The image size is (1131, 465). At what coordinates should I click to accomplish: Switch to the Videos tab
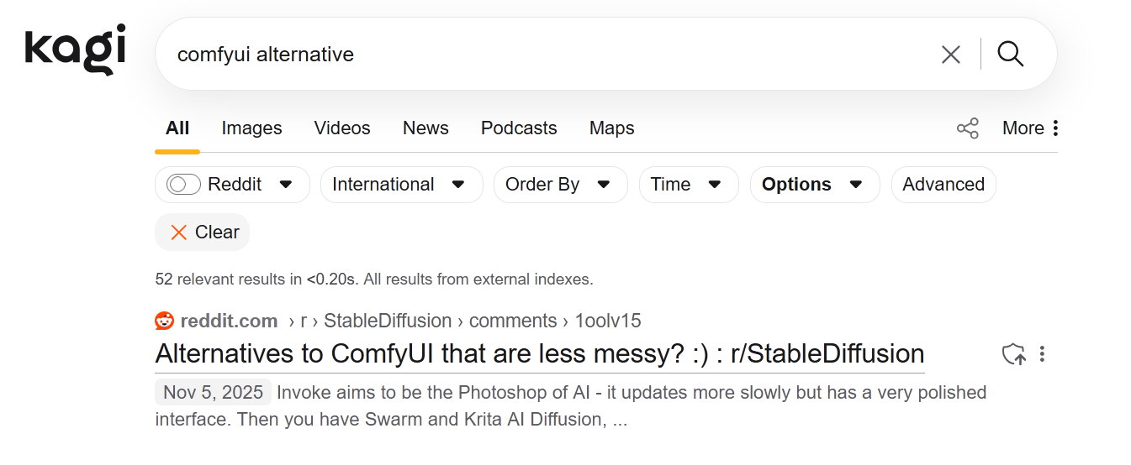(342, 128)
